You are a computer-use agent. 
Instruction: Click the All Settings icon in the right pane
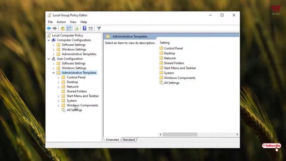pos(161,83)
